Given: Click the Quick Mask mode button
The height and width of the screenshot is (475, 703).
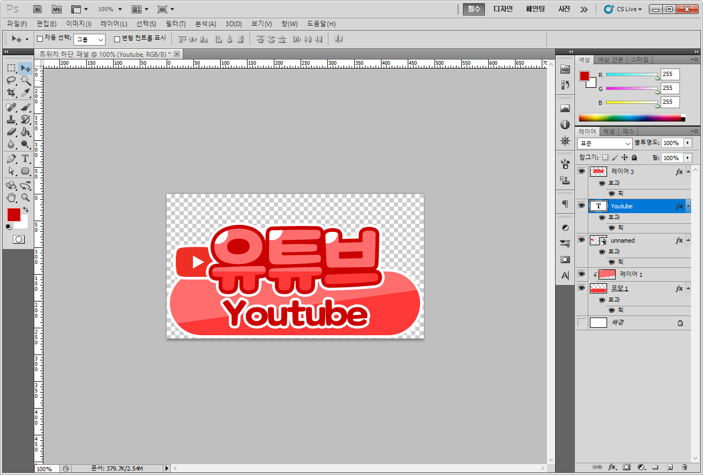Looking at the screenshot, I should coord(19,239).
